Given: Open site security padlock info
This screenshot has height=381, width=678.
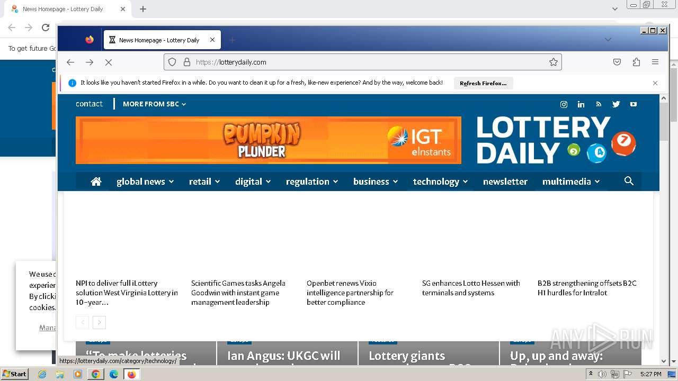Looking at the screenshot, I should pyautogui.click(x=186, y=62).
